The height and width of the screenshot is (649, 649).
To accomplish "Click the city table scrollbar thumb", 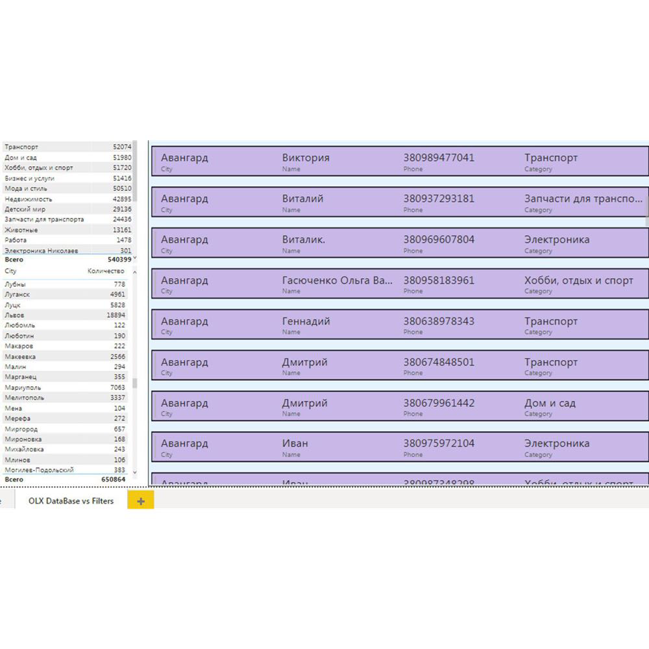I will click(x=134, y=382).
